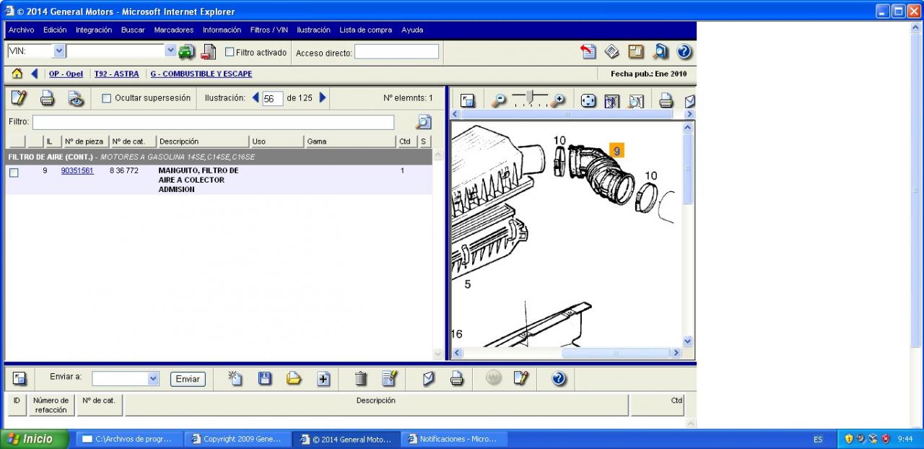Screen dimensions: 924x449
Task: Open part number 90351561 link
Action: point(77,171)
